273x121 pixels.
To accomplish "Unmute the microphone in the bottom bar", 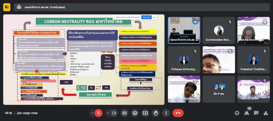I will 98,113.
